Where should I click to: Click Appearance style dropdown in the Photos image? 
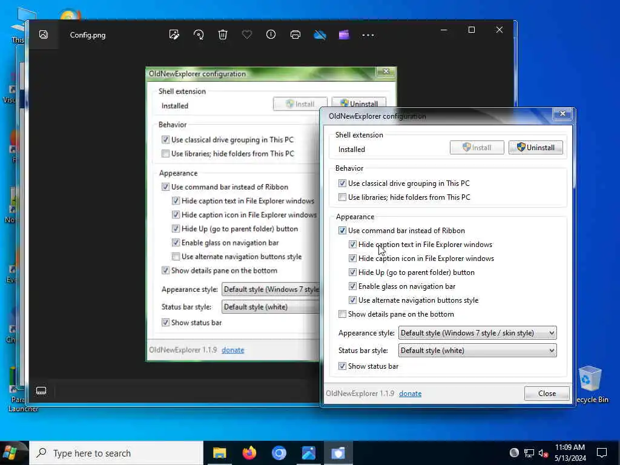tap(271, 289)
